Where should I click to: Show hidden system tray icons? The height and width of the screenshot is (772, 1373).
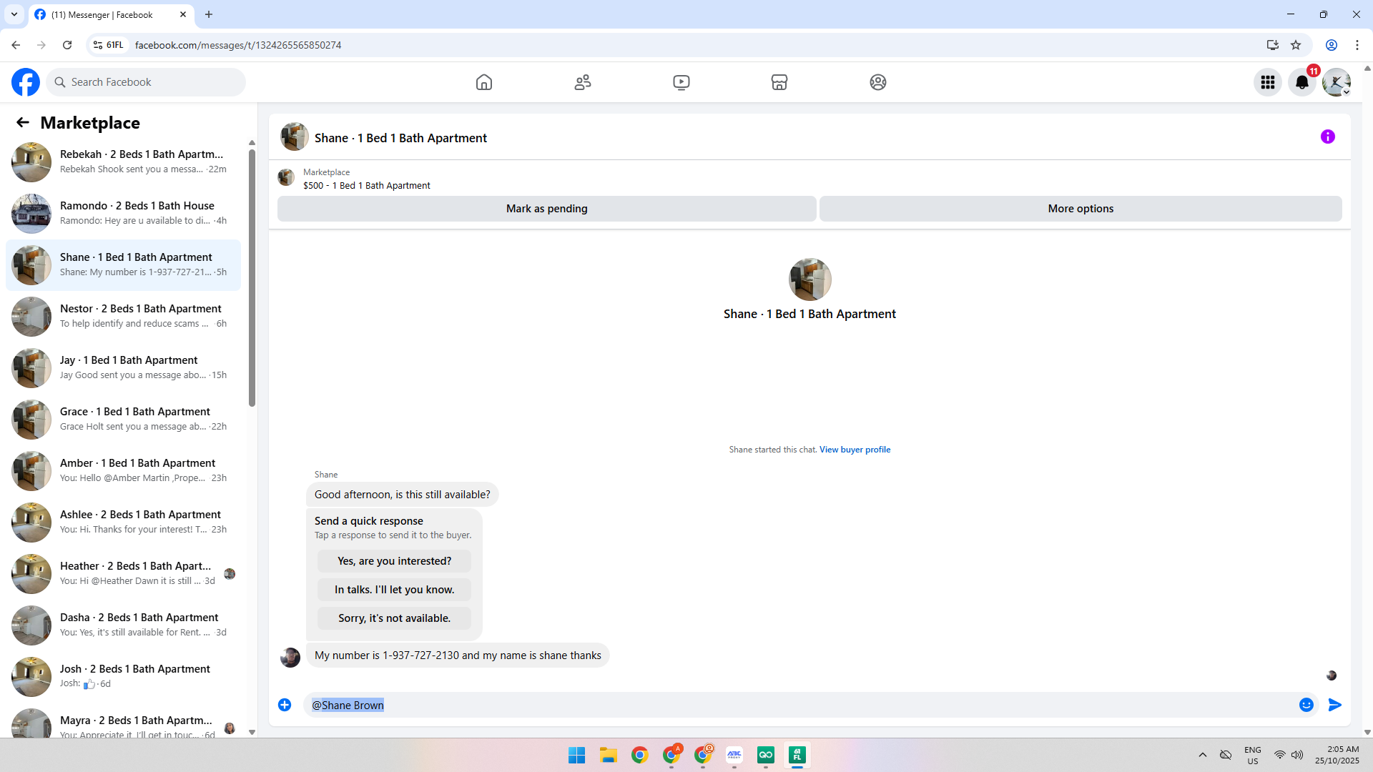1203,755
